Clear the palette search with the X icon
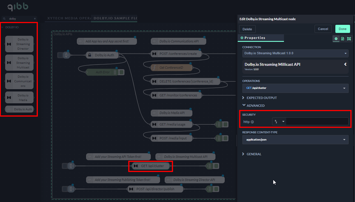355x202 pixels. (x=35, y=18)
